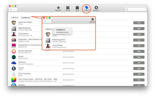
Task: Click the Fotor Photo Editor install button
Action: pos(139,80)
